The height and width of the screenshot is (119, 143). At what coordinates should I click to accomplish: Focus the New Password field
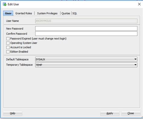(x=86, y=29)
